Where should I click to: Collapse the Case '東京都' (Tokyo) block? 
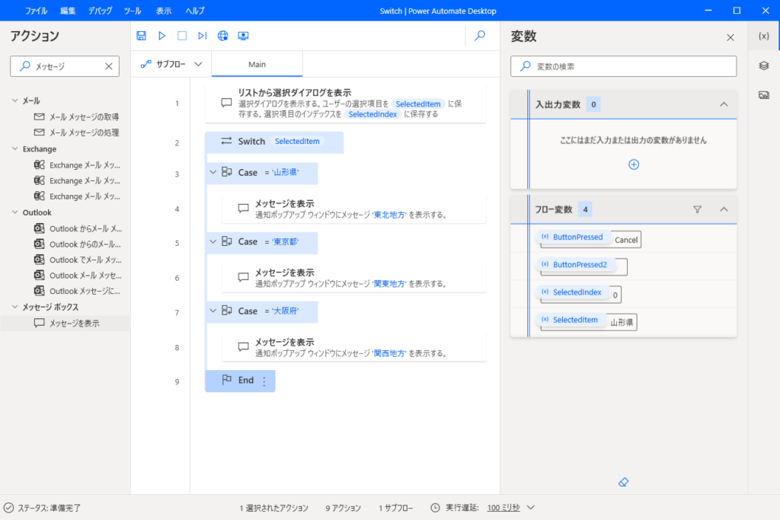213,241
